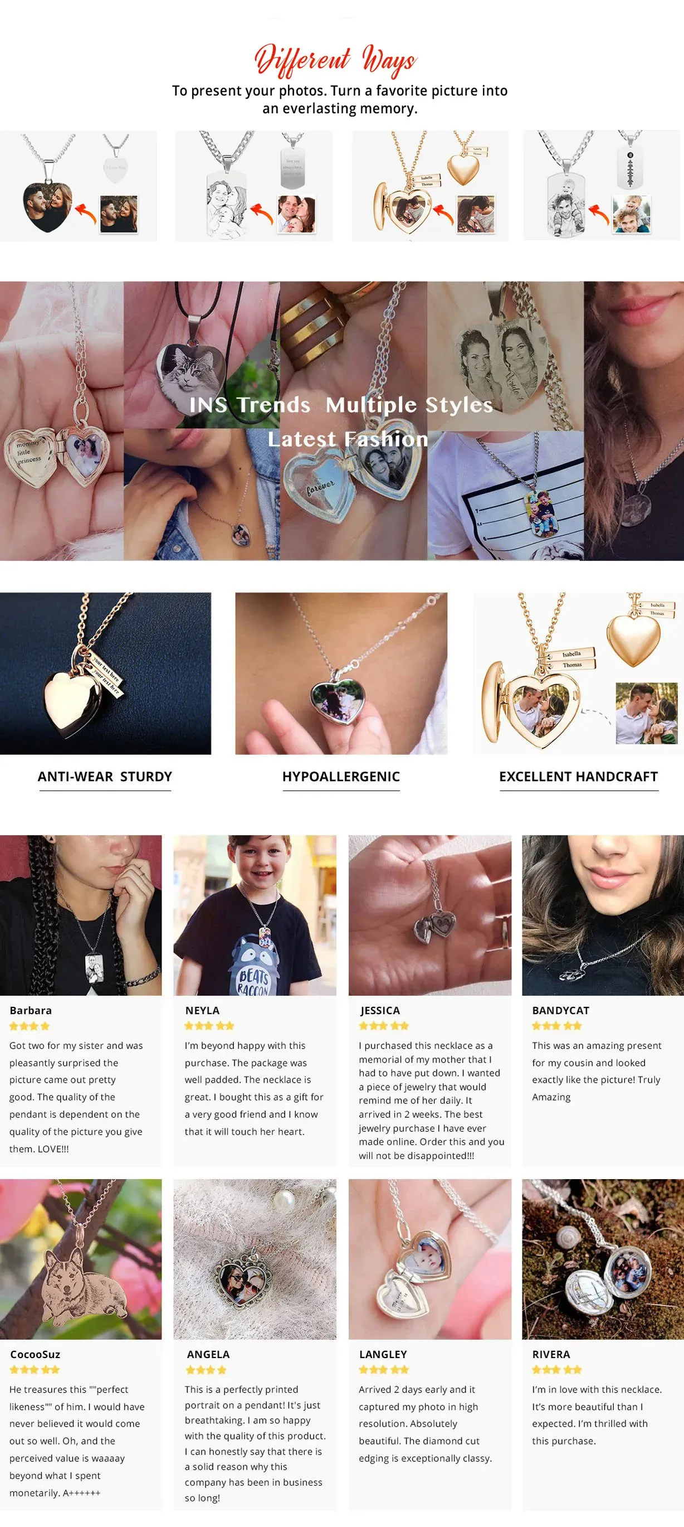Image resolution: width=684 pixels, height=1527 pixels.
Task: Click NEYLA's five-star rating
Action: [209, 1025]
